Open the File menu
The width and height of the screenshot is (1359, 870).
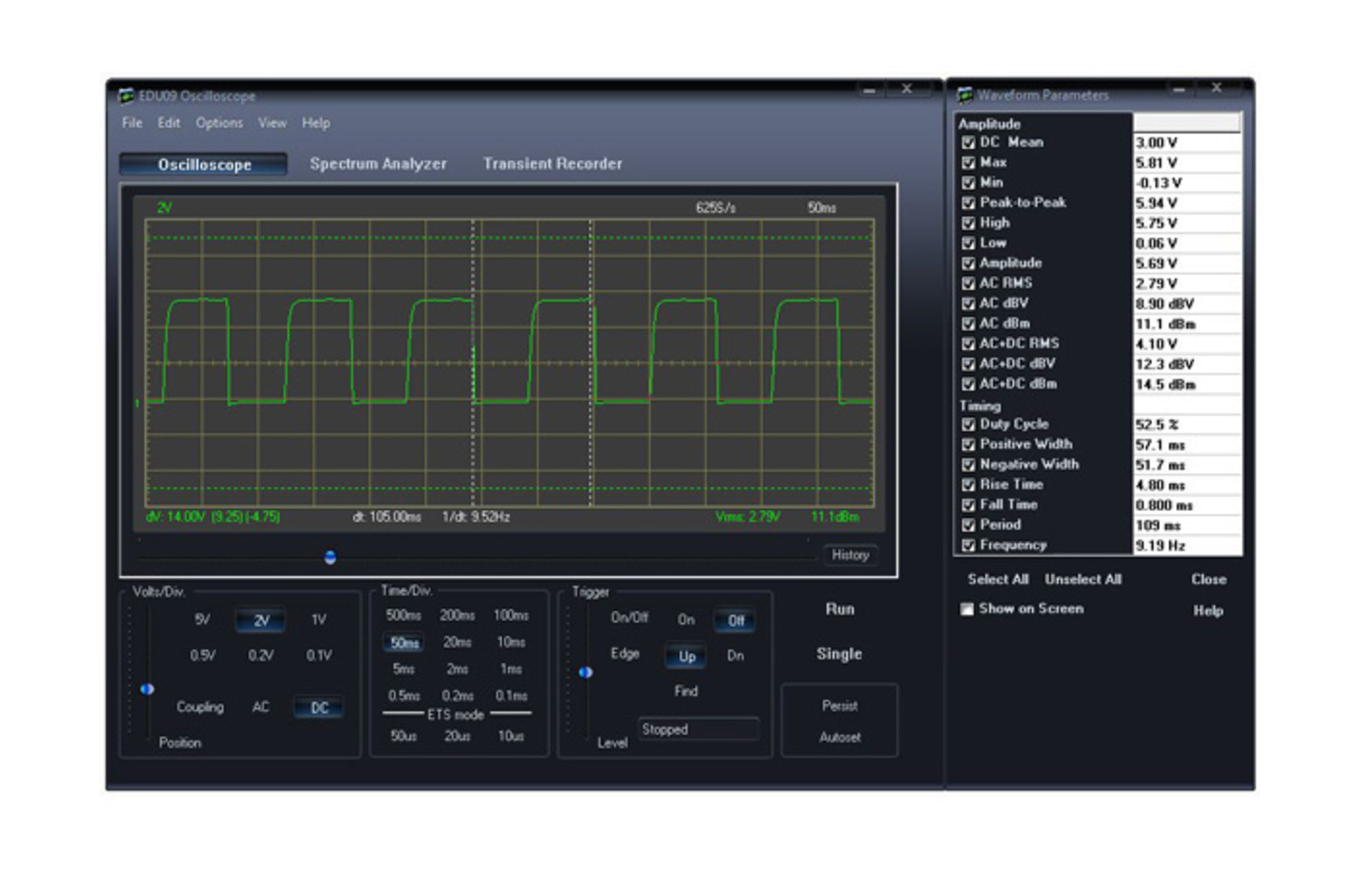tap(132, 123)
